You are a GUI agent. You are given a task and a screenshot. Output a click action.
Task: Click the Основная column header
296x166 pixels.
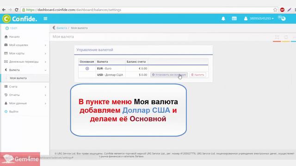pos(87,61)
